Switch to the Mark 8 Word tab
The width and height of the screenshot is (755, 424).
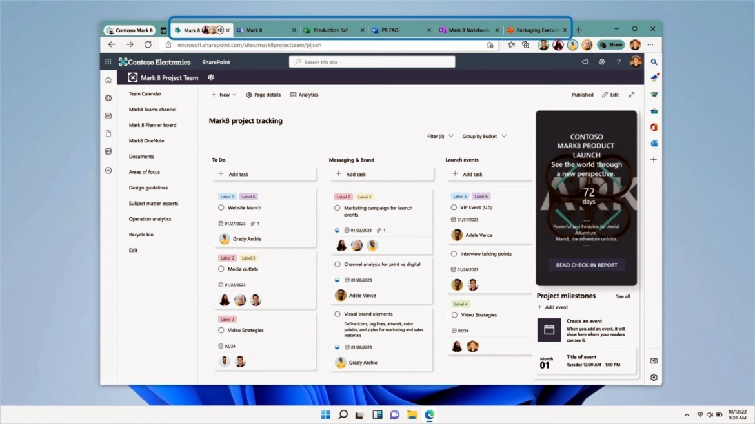click(266, 30)
